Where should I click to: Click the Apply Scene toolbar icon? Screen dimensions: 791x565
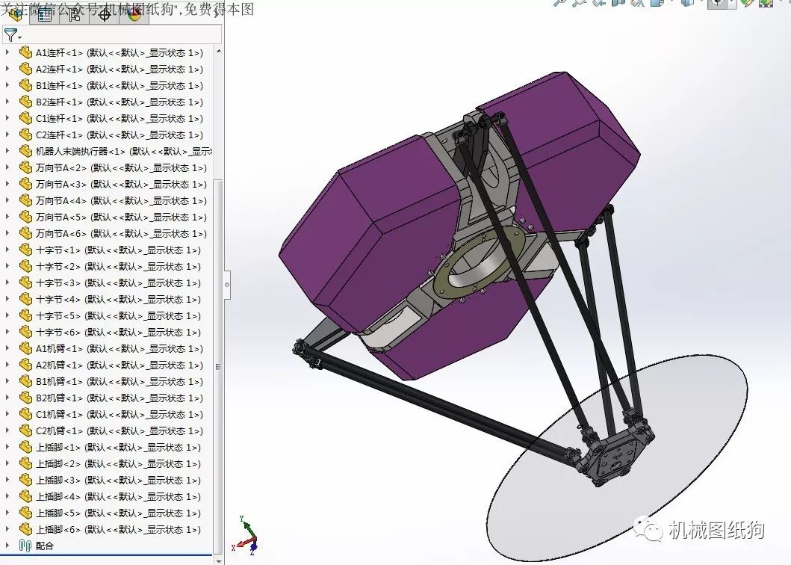point(766,2)
